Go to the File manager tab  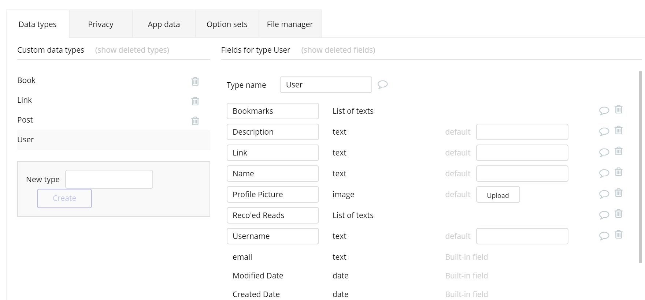point(290,25)
